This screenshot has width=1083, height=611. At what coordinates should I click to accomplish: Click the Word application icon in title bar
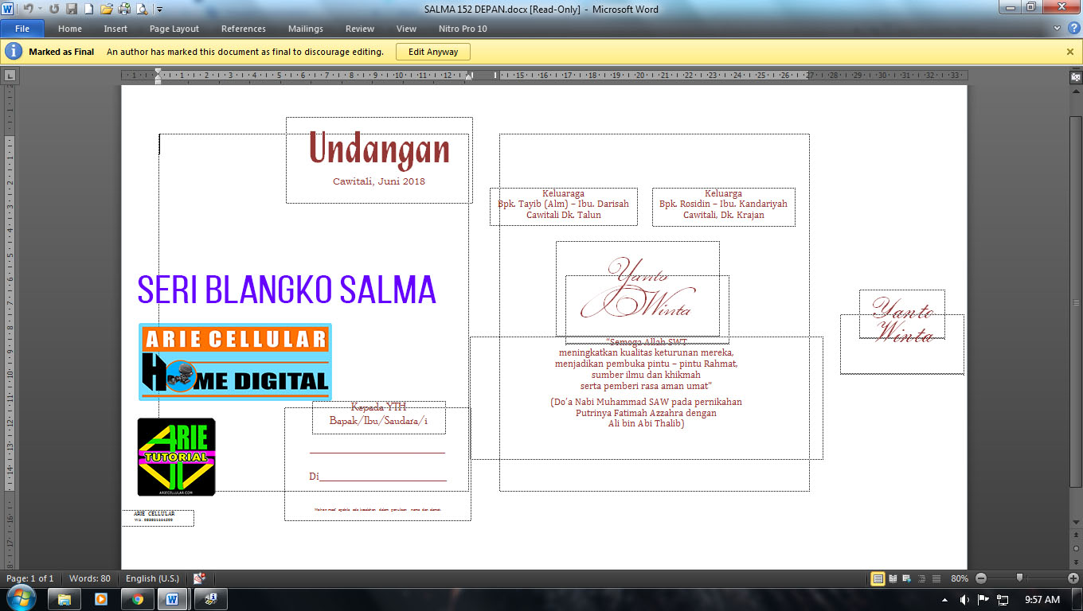pos(7,9)
